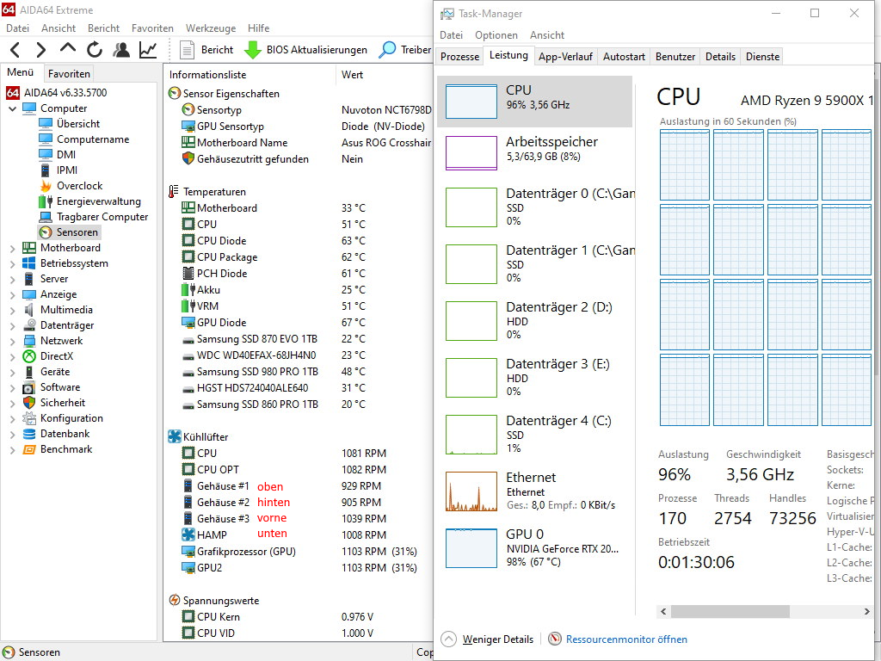Expand the Betriebssystem tree node

12,263
